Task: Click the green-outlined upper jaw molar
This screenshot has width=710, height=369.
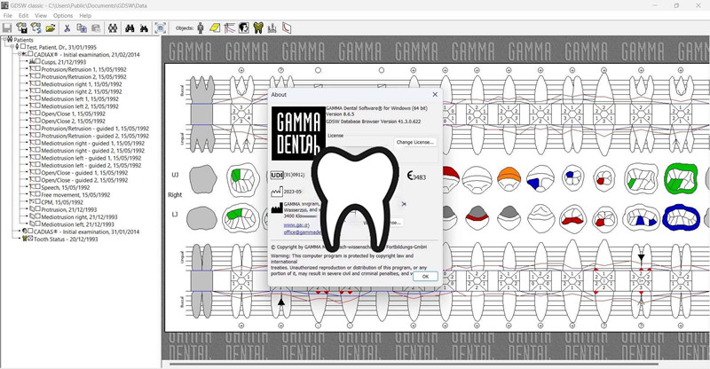Action: pyautogui.click(x=681, y=178)
